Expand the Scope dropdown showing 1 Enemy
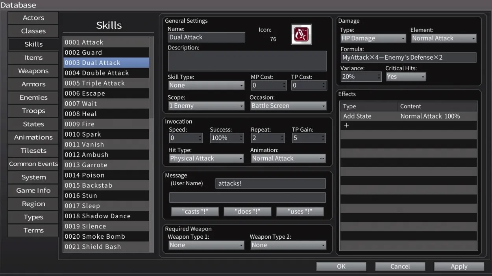This screenshot has height=276, width=492. [x=206, y=106]
